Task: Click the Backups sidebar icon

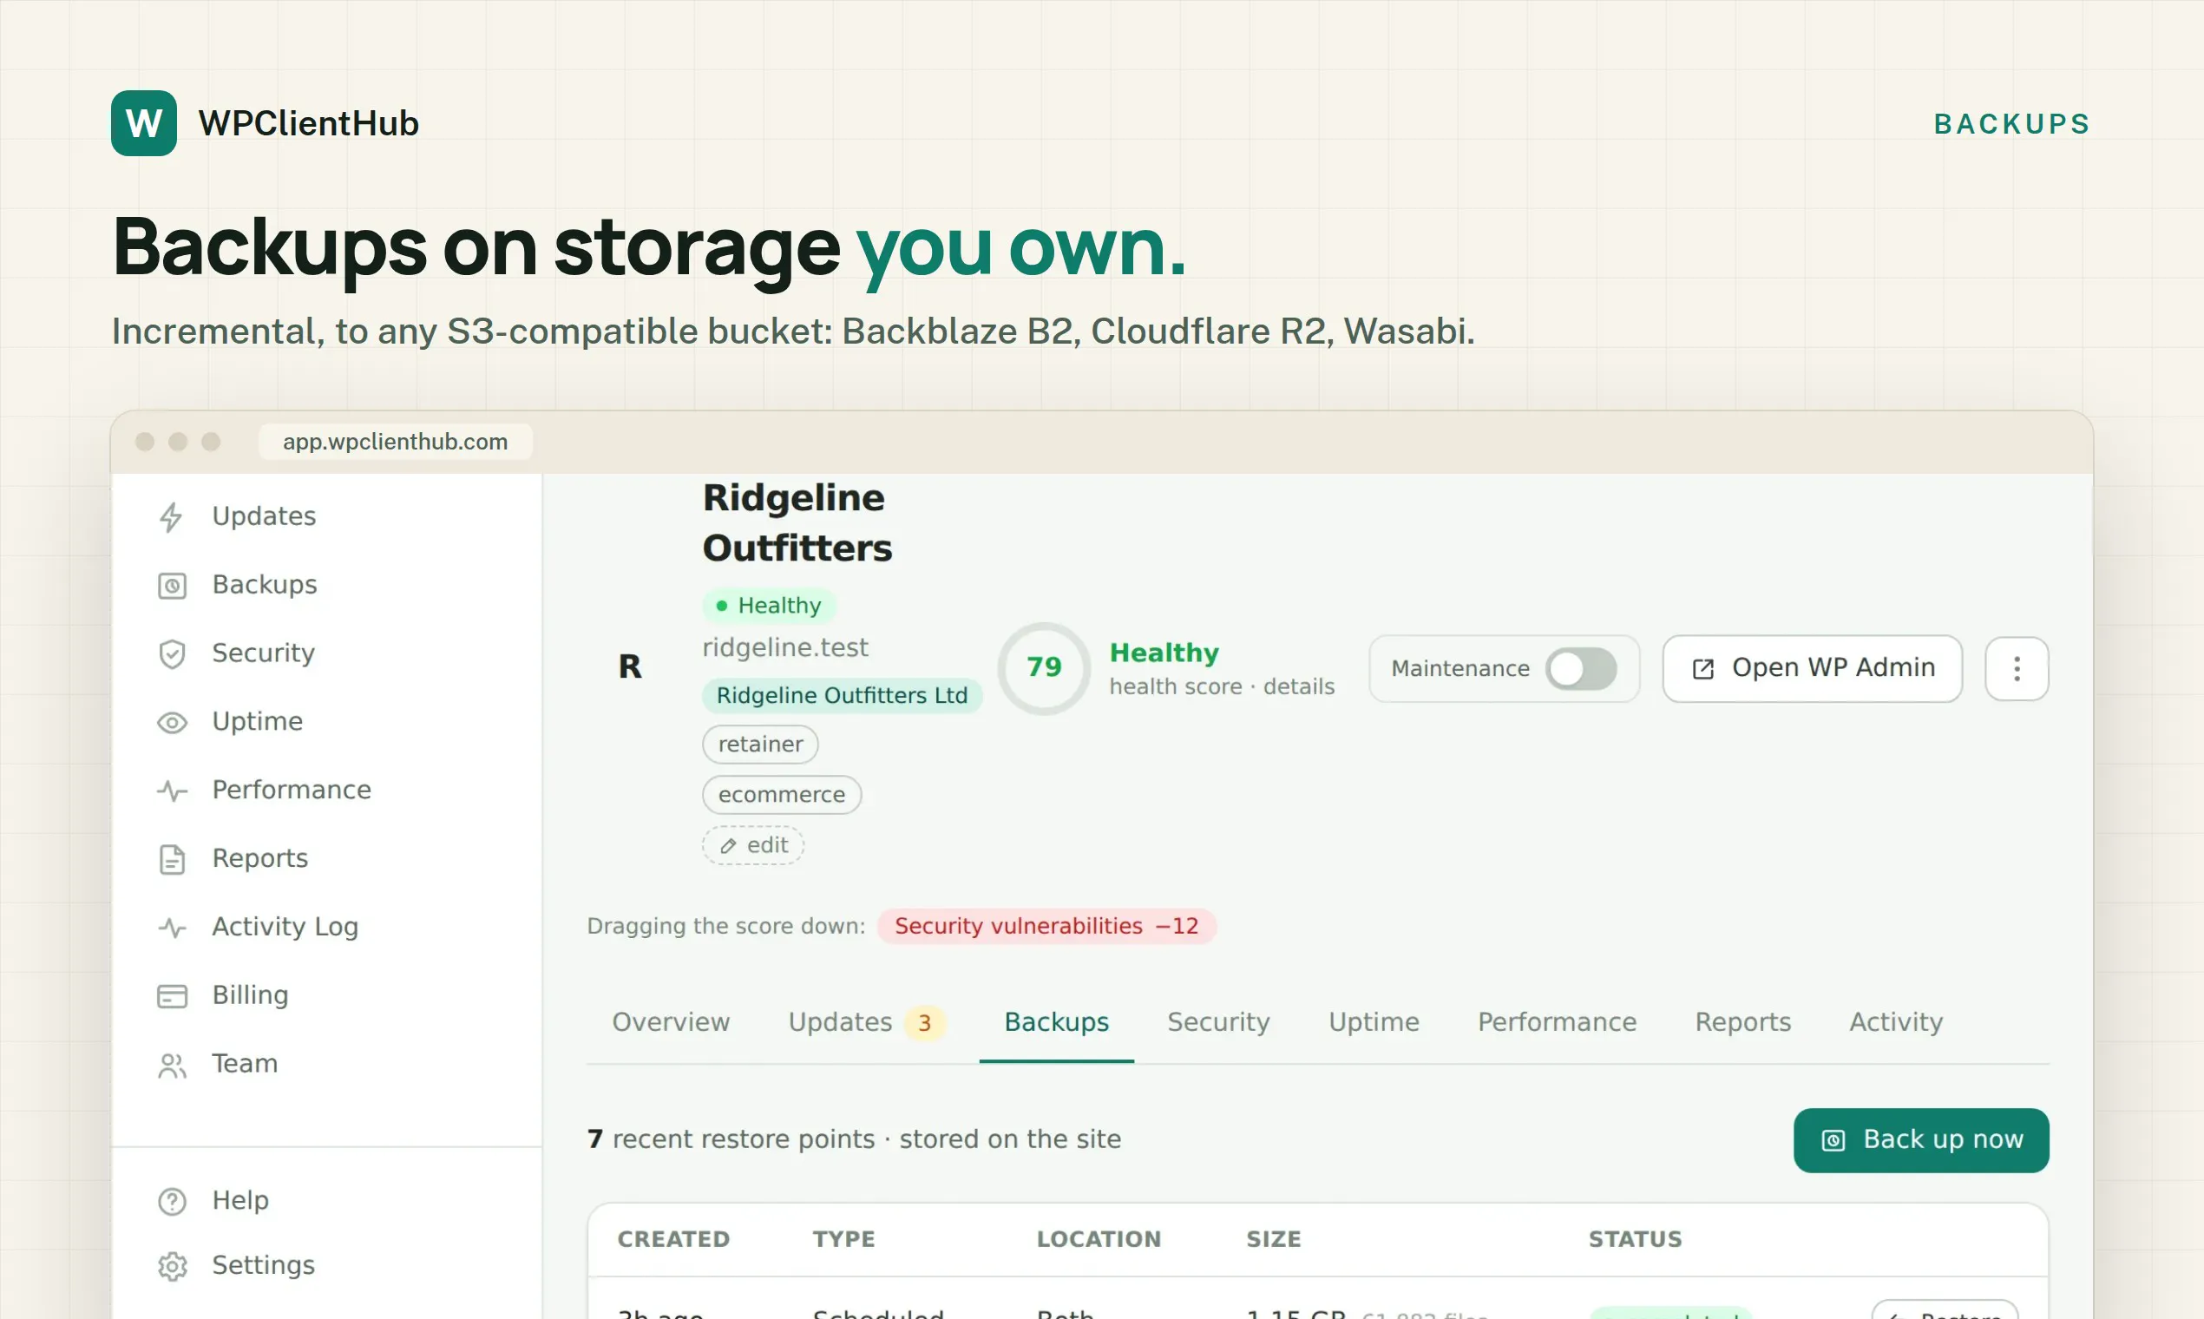Action: pyautogui.click(x=172, y=585)
